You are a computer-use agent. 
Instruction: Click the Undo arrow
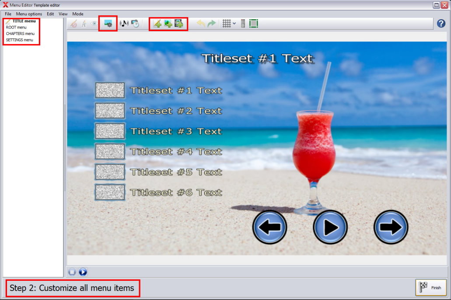(x=201, y=24)
